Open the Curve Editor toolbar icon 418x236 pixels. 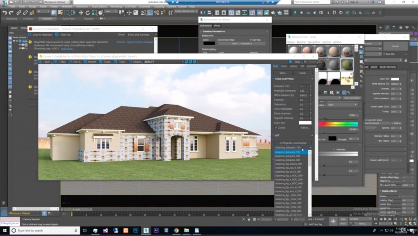238,13
